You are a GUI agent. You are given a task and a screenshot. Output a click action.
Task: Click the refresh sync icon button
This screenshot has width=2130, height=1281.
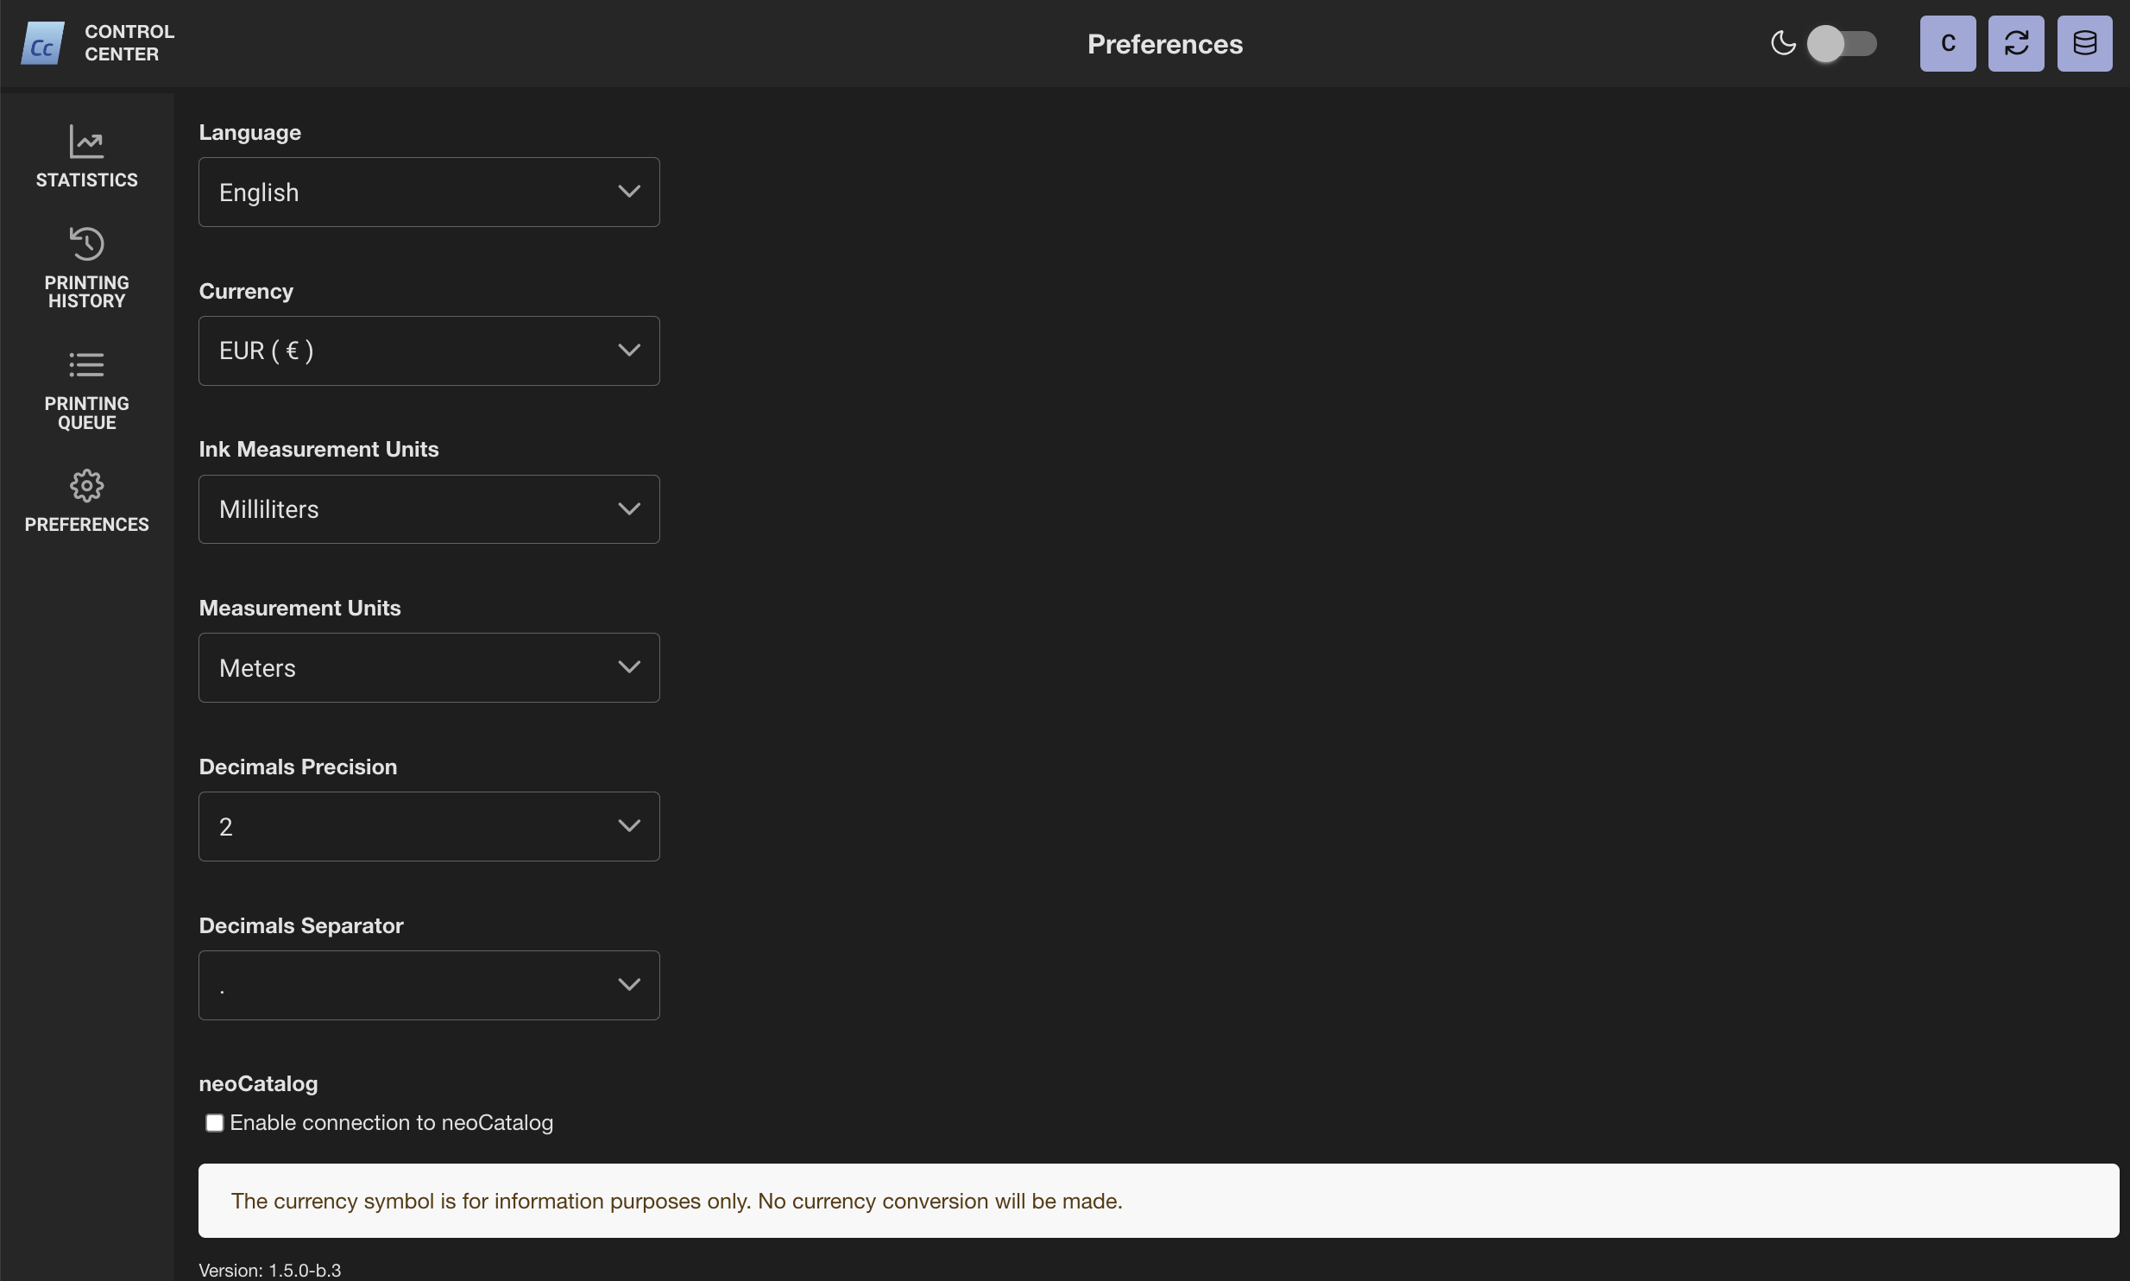coord(2015,43)
